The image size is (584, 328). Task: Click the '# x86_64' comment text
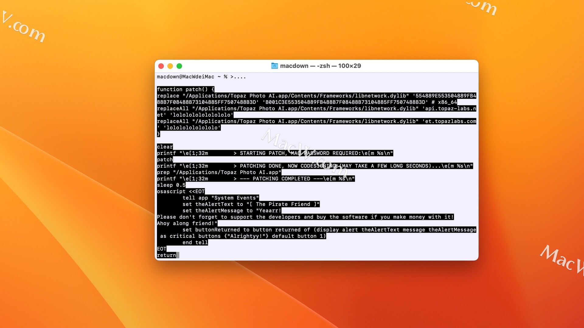click(444, 102)
